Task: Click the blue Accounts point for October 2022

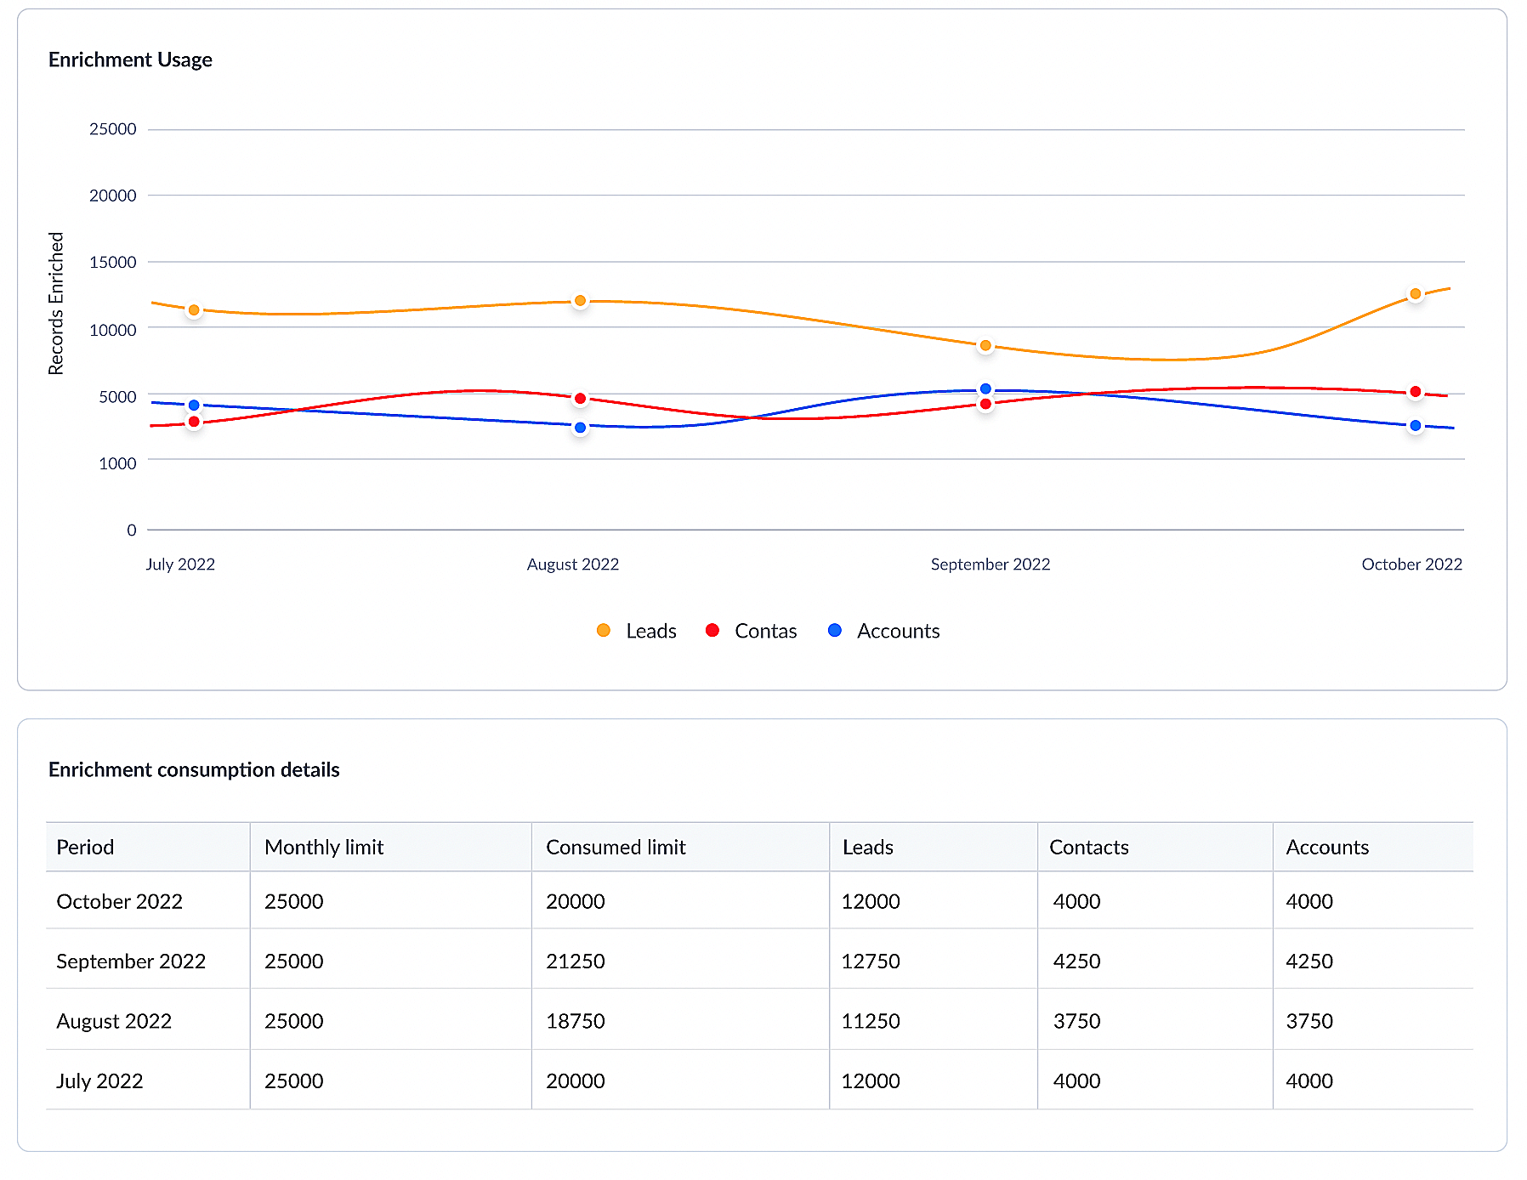Action: coord(1415,426)
